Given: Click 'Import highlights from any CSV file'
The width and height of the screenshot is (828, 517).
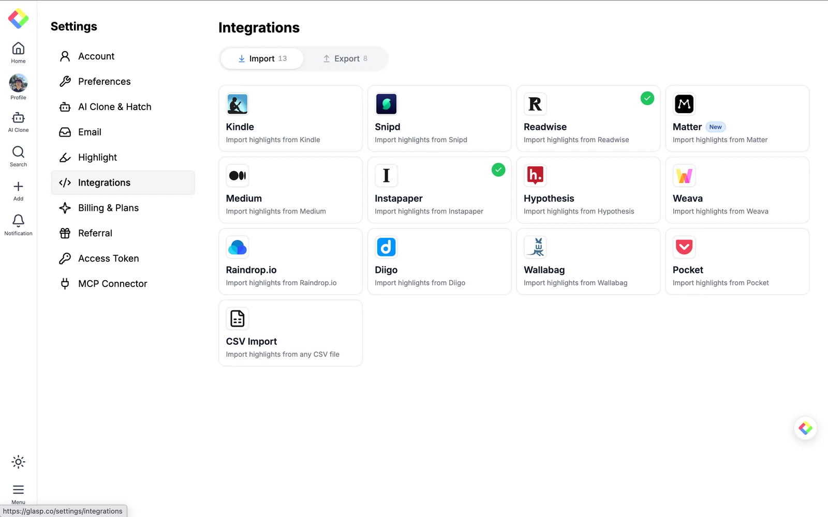Looking at the screenshot, I should click(283, 355).
